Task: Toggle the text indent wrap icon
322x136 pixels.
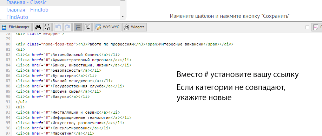Action: (x=87, y=27)
